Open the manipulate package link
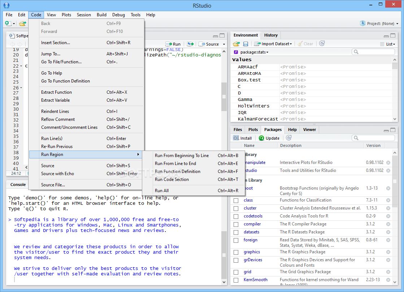This screenshot has height=292, width=404. click(x=255, y=162)
